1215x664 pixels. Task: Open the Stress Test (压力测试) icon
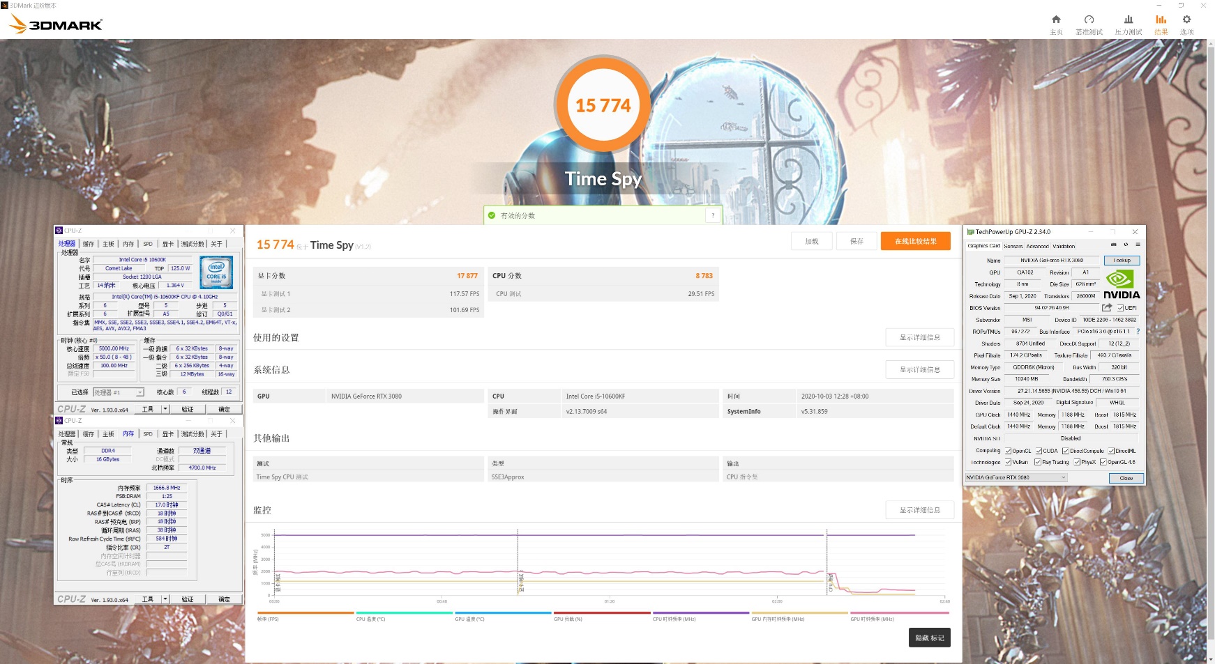pyautogui.click(x=1128, y=20)
